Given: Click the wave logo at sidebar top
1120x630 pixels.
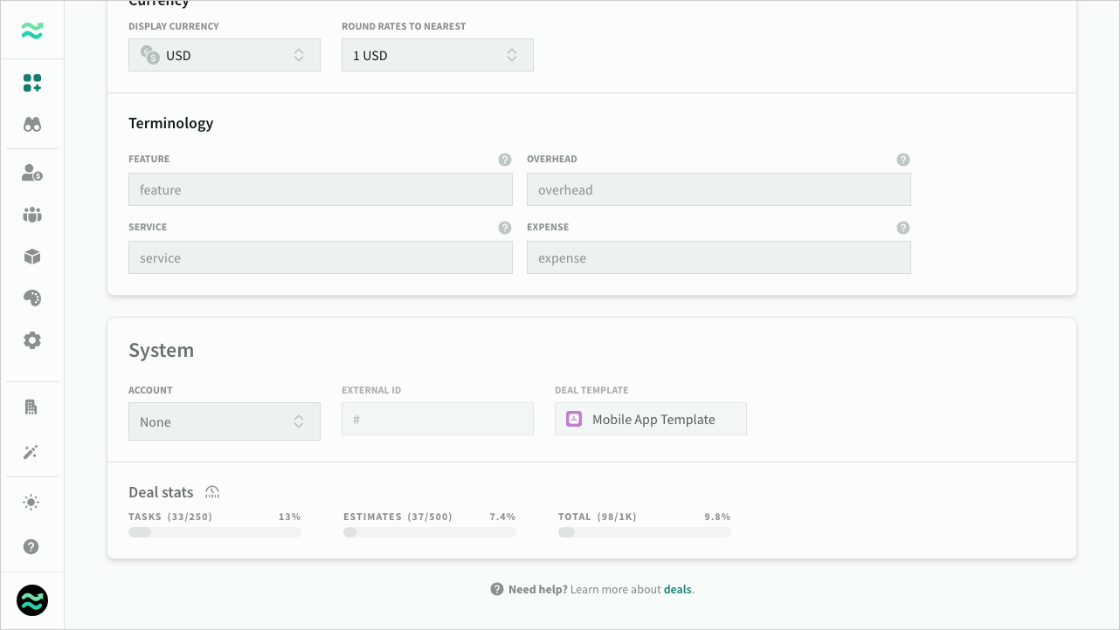Looking at the screenshot, I should pos(32,31).
